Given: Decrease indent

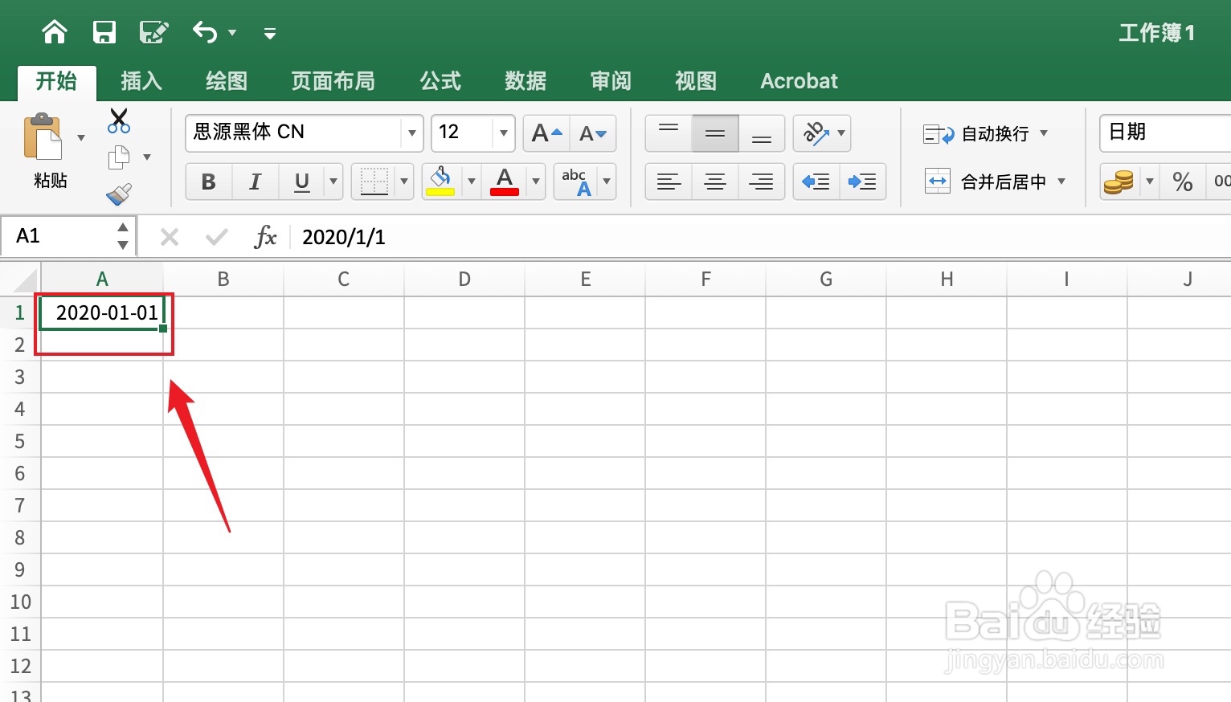Looking at the screenshot, I should (x=816, y=182).
